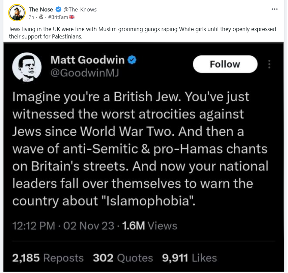This screenshot has width=288, height=273.
Task: Click the 9,911 Likes count
Action: coord(190,258)
